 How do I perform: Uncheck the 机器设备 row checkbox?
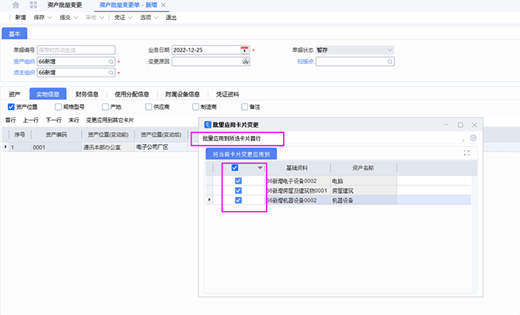(238, 201)
